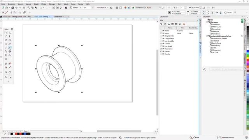This screenshot has width=249, height=140.
Task: Click the lock ratio icon in property bar
Action: 212,12
